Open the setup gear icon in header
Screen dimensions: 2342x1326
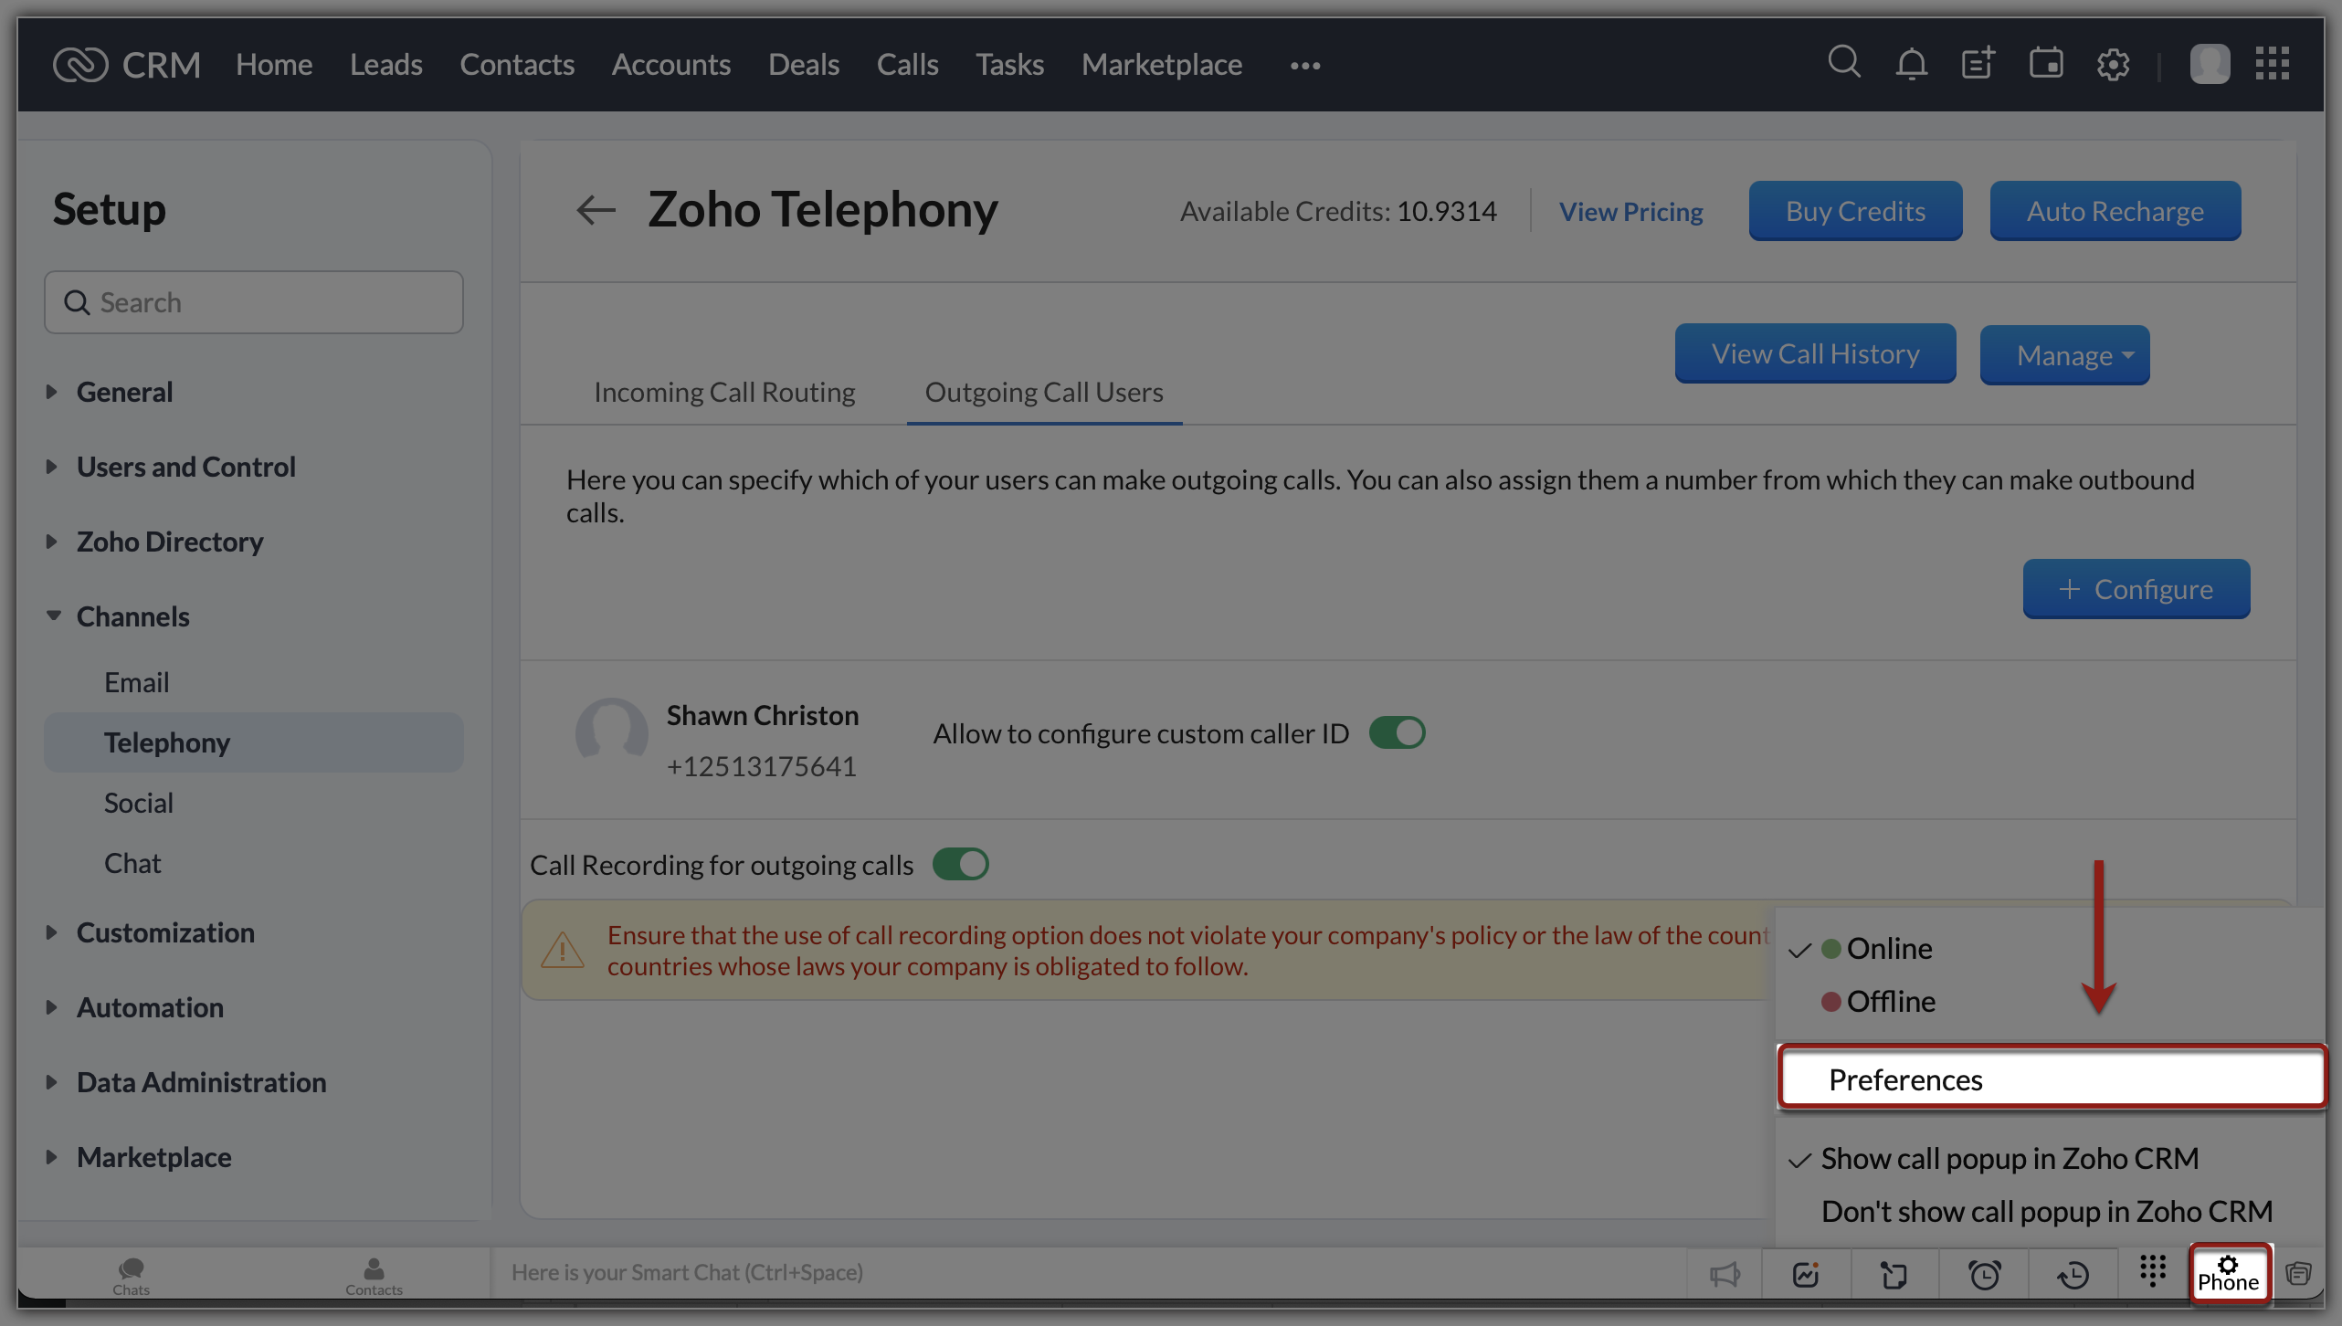point(2113,65)
